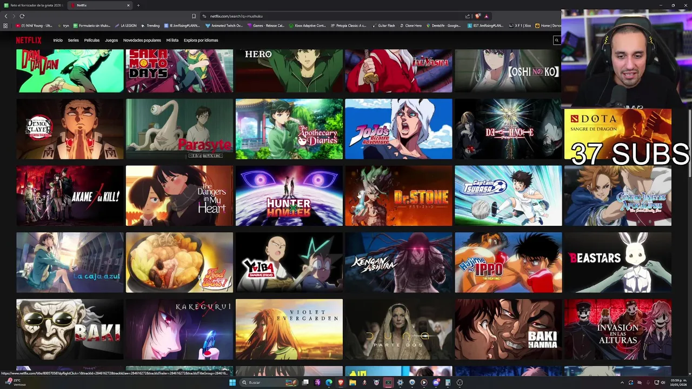Open Oshi no Ko thumbnail
Screen dimensions: 692x389
[x=508, y=71]
